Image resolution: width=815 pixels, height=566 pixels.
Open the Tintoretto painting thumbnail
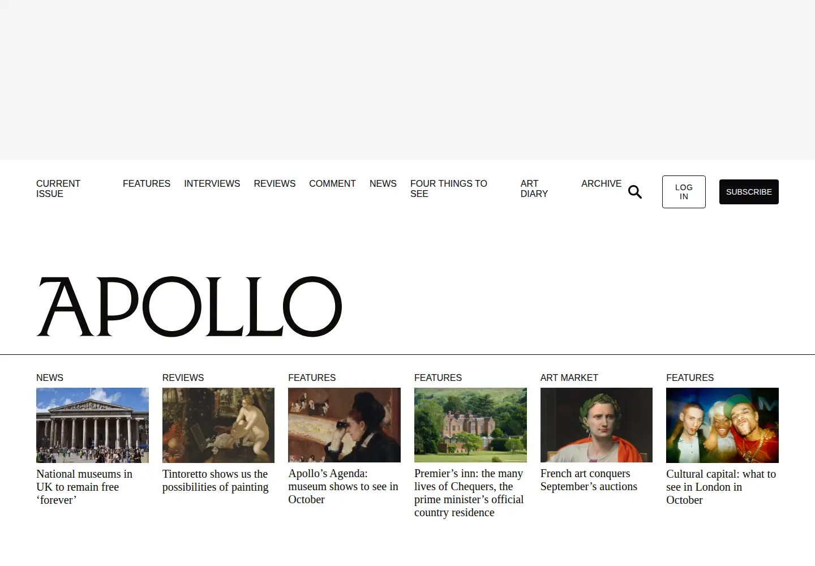(218, 425)
